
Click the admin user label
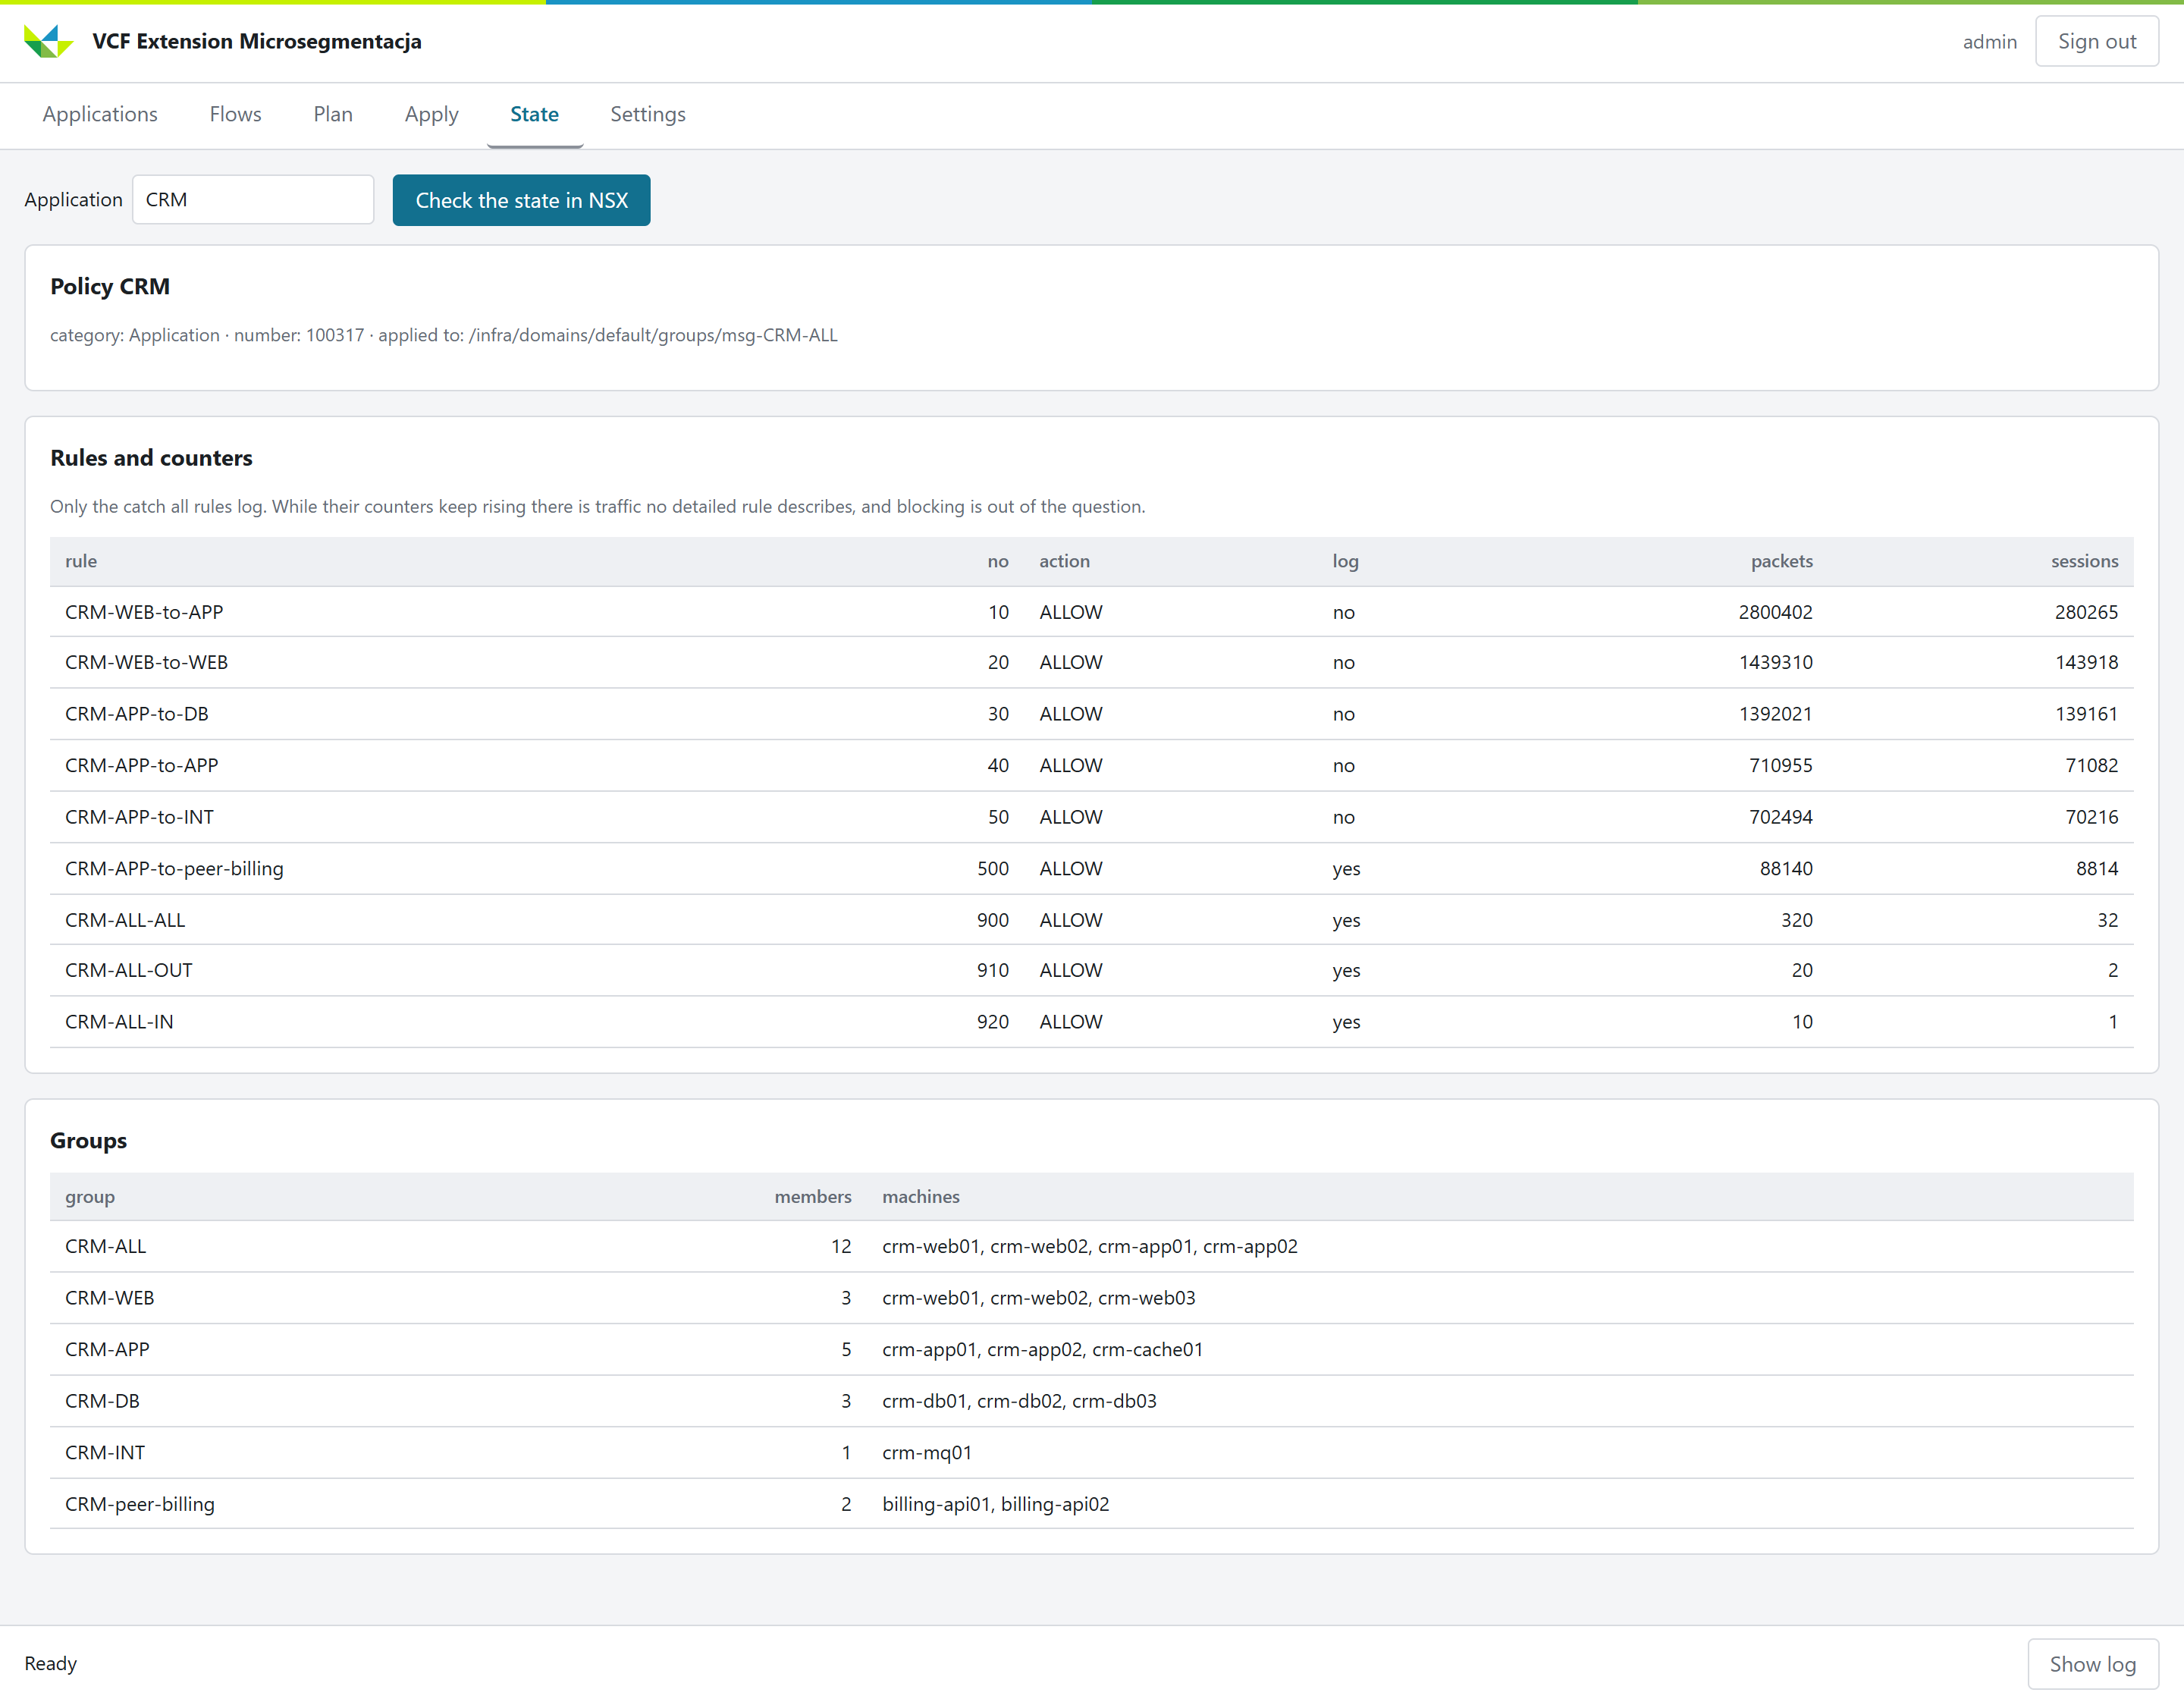(1989, 41)
